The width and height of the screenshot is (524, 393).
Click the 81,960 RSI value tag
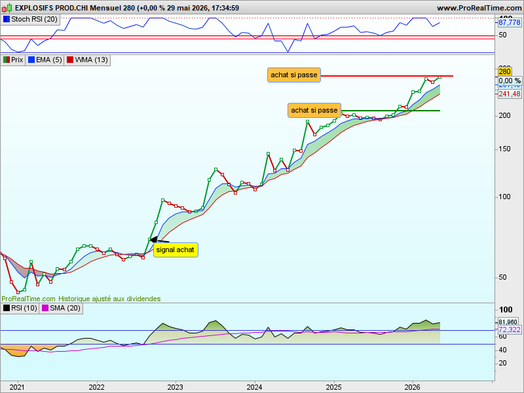click(508, 322)
